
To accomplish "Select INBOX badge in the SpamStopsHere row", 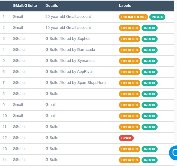I will pos(150,83).
